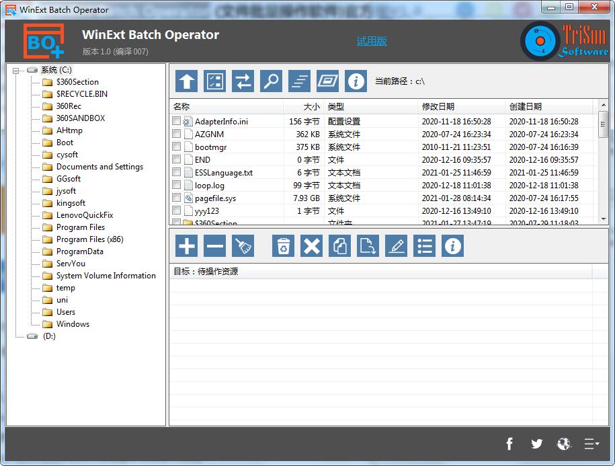This screenshot has width=615, height=466.
Task: Open the menu dropdown icon in footer
Action: click(592, 444)
